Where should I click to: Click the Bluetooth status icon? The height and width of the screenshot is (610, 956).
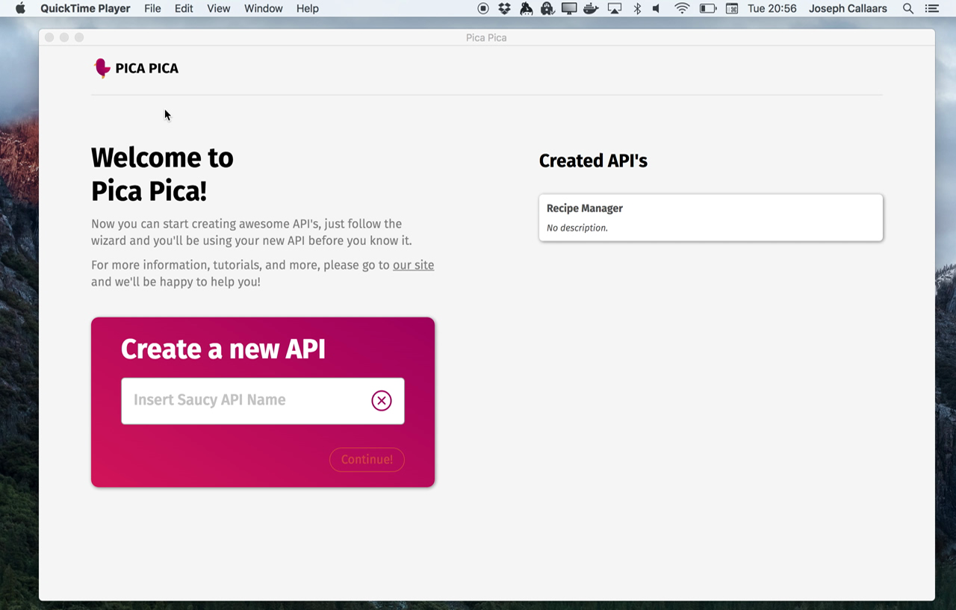[637, 9]
